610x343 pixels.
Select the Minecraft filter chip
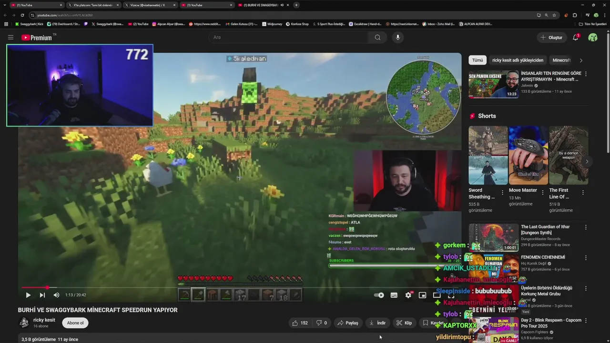[561, 61]
